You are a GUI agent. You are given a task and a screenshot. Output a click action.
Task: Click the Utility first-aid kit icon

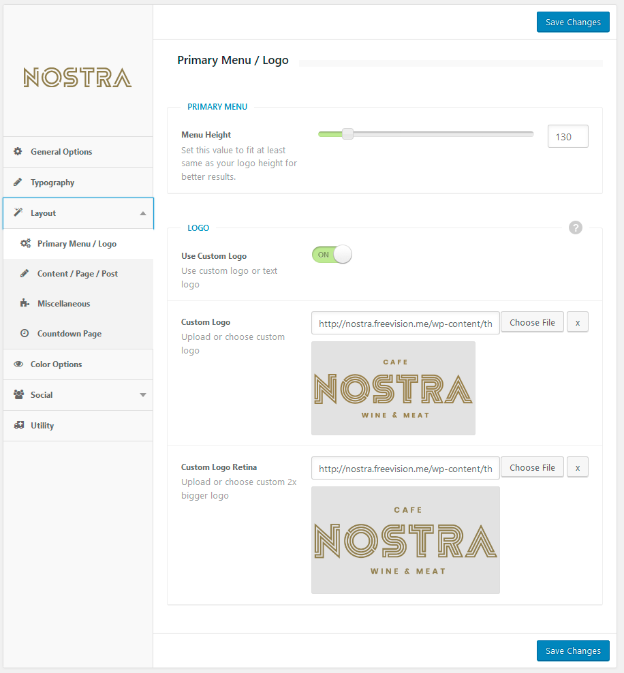(18, 426)
